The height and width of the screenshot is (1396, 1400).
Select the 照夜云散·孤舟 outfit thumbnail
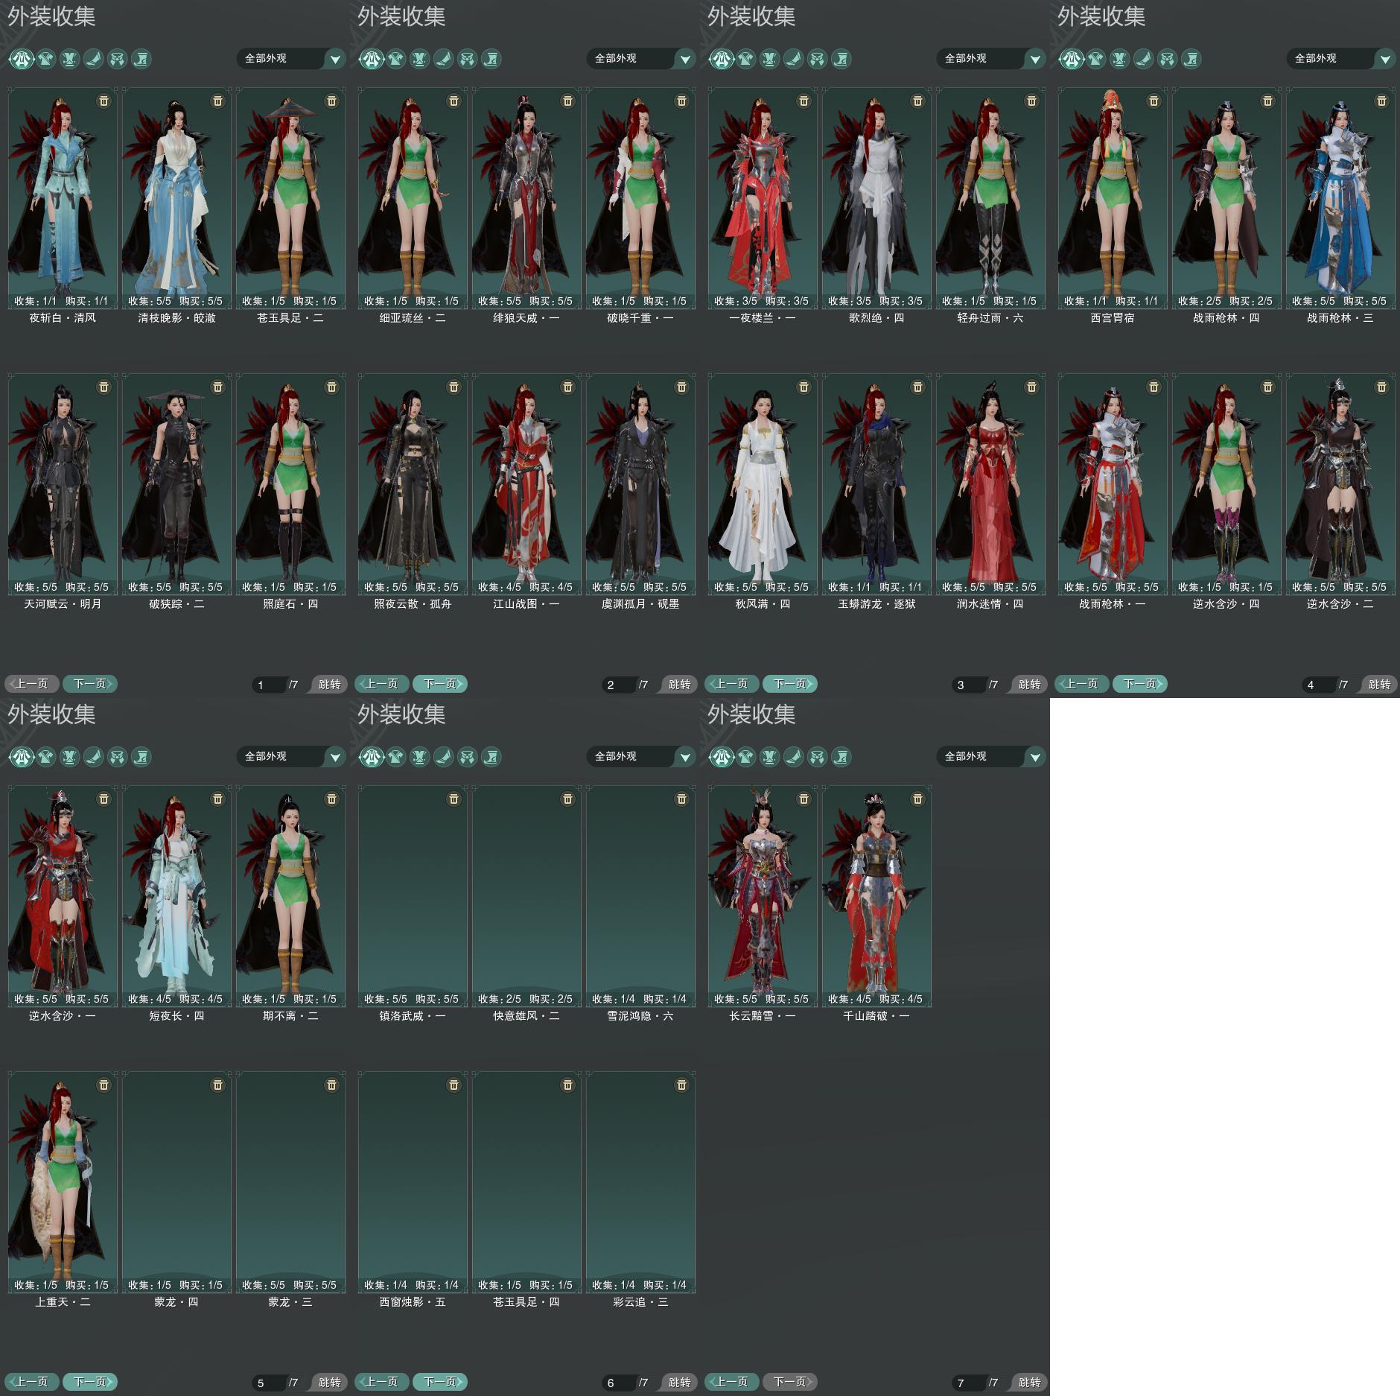coord(413,483)
